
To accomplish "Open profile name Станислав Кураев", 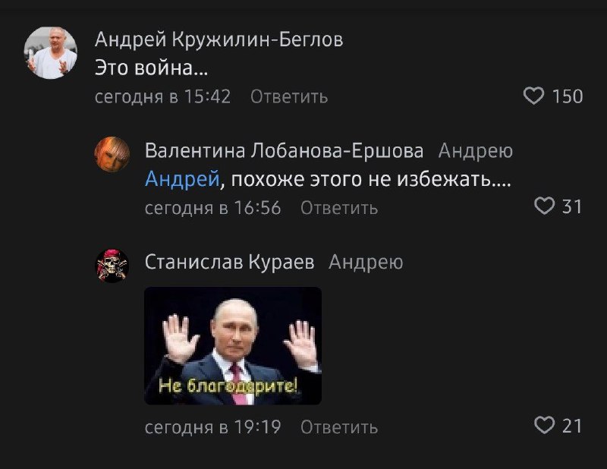I will pyautogui.click(x=230, y=262).
